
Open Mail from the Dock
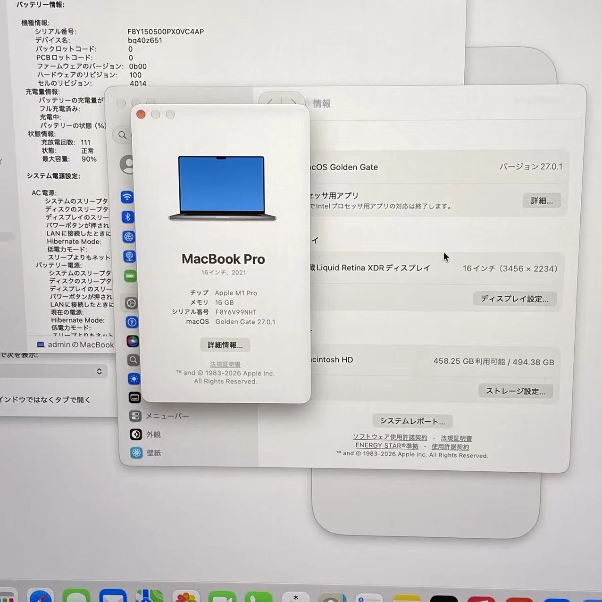(x=113, y=596)
